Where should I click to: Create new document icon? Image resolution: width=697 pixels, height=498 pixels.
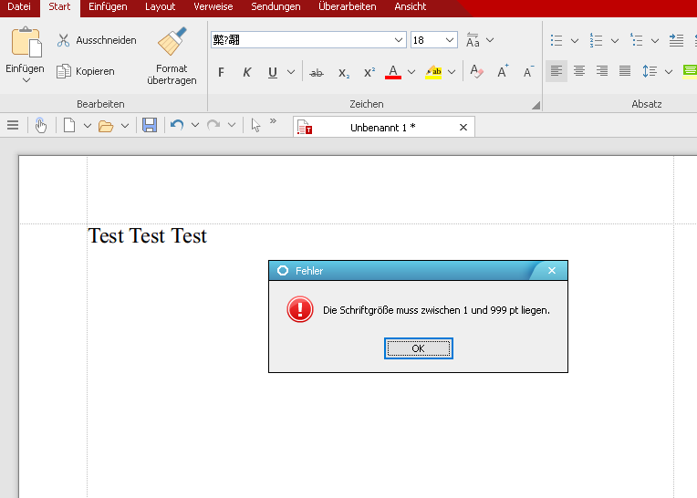(x=69, y=125)
